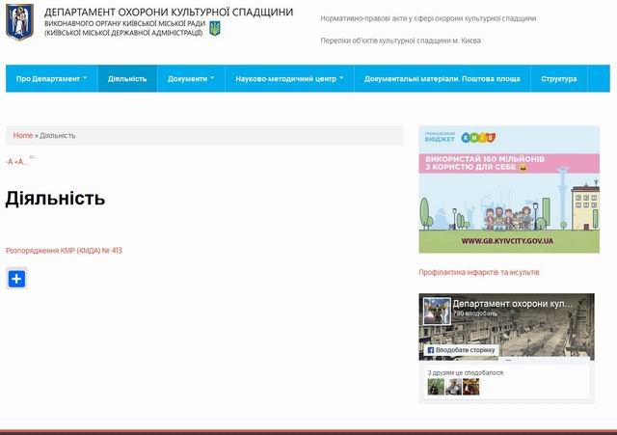The height and width of the screenshot is (435, 617).
Task: Open Нормативно-правові акти link
Action: (428, 18)
